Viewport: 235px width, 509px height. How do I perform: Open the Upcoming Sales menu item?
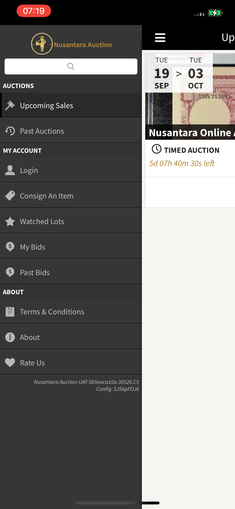pos(47,105)
